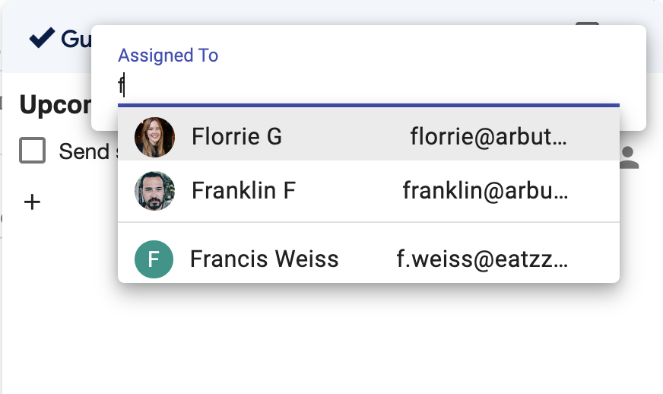Click the franklin@arbu… email address
Viewport: 663px width, 394px height.
(x=485, y=190)
